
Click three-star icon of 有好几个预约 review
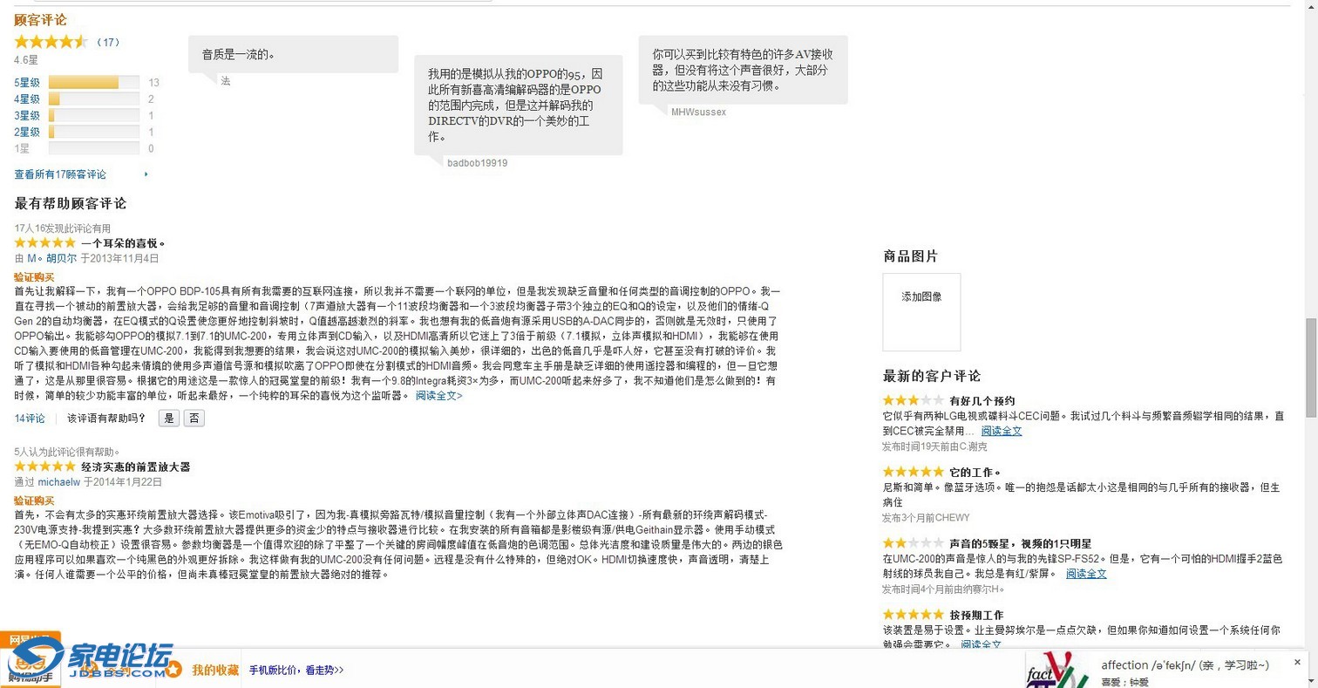[914, 400]
